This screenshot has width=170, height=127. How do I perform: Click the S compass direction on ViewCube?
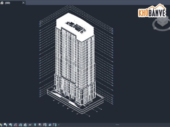pyautogui.click(x=155, y=28)
